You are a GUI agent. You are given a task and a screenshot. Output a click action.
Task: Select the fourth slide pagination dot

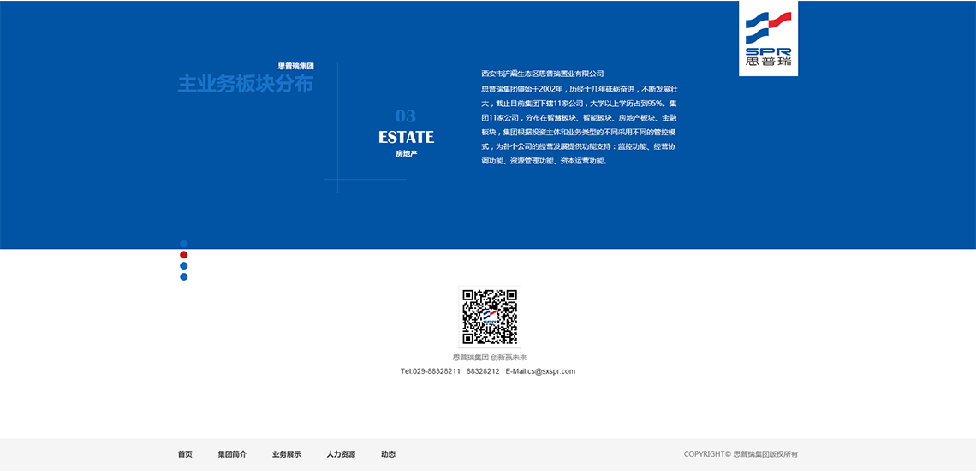pyautogui.click(x=183, y=277)
